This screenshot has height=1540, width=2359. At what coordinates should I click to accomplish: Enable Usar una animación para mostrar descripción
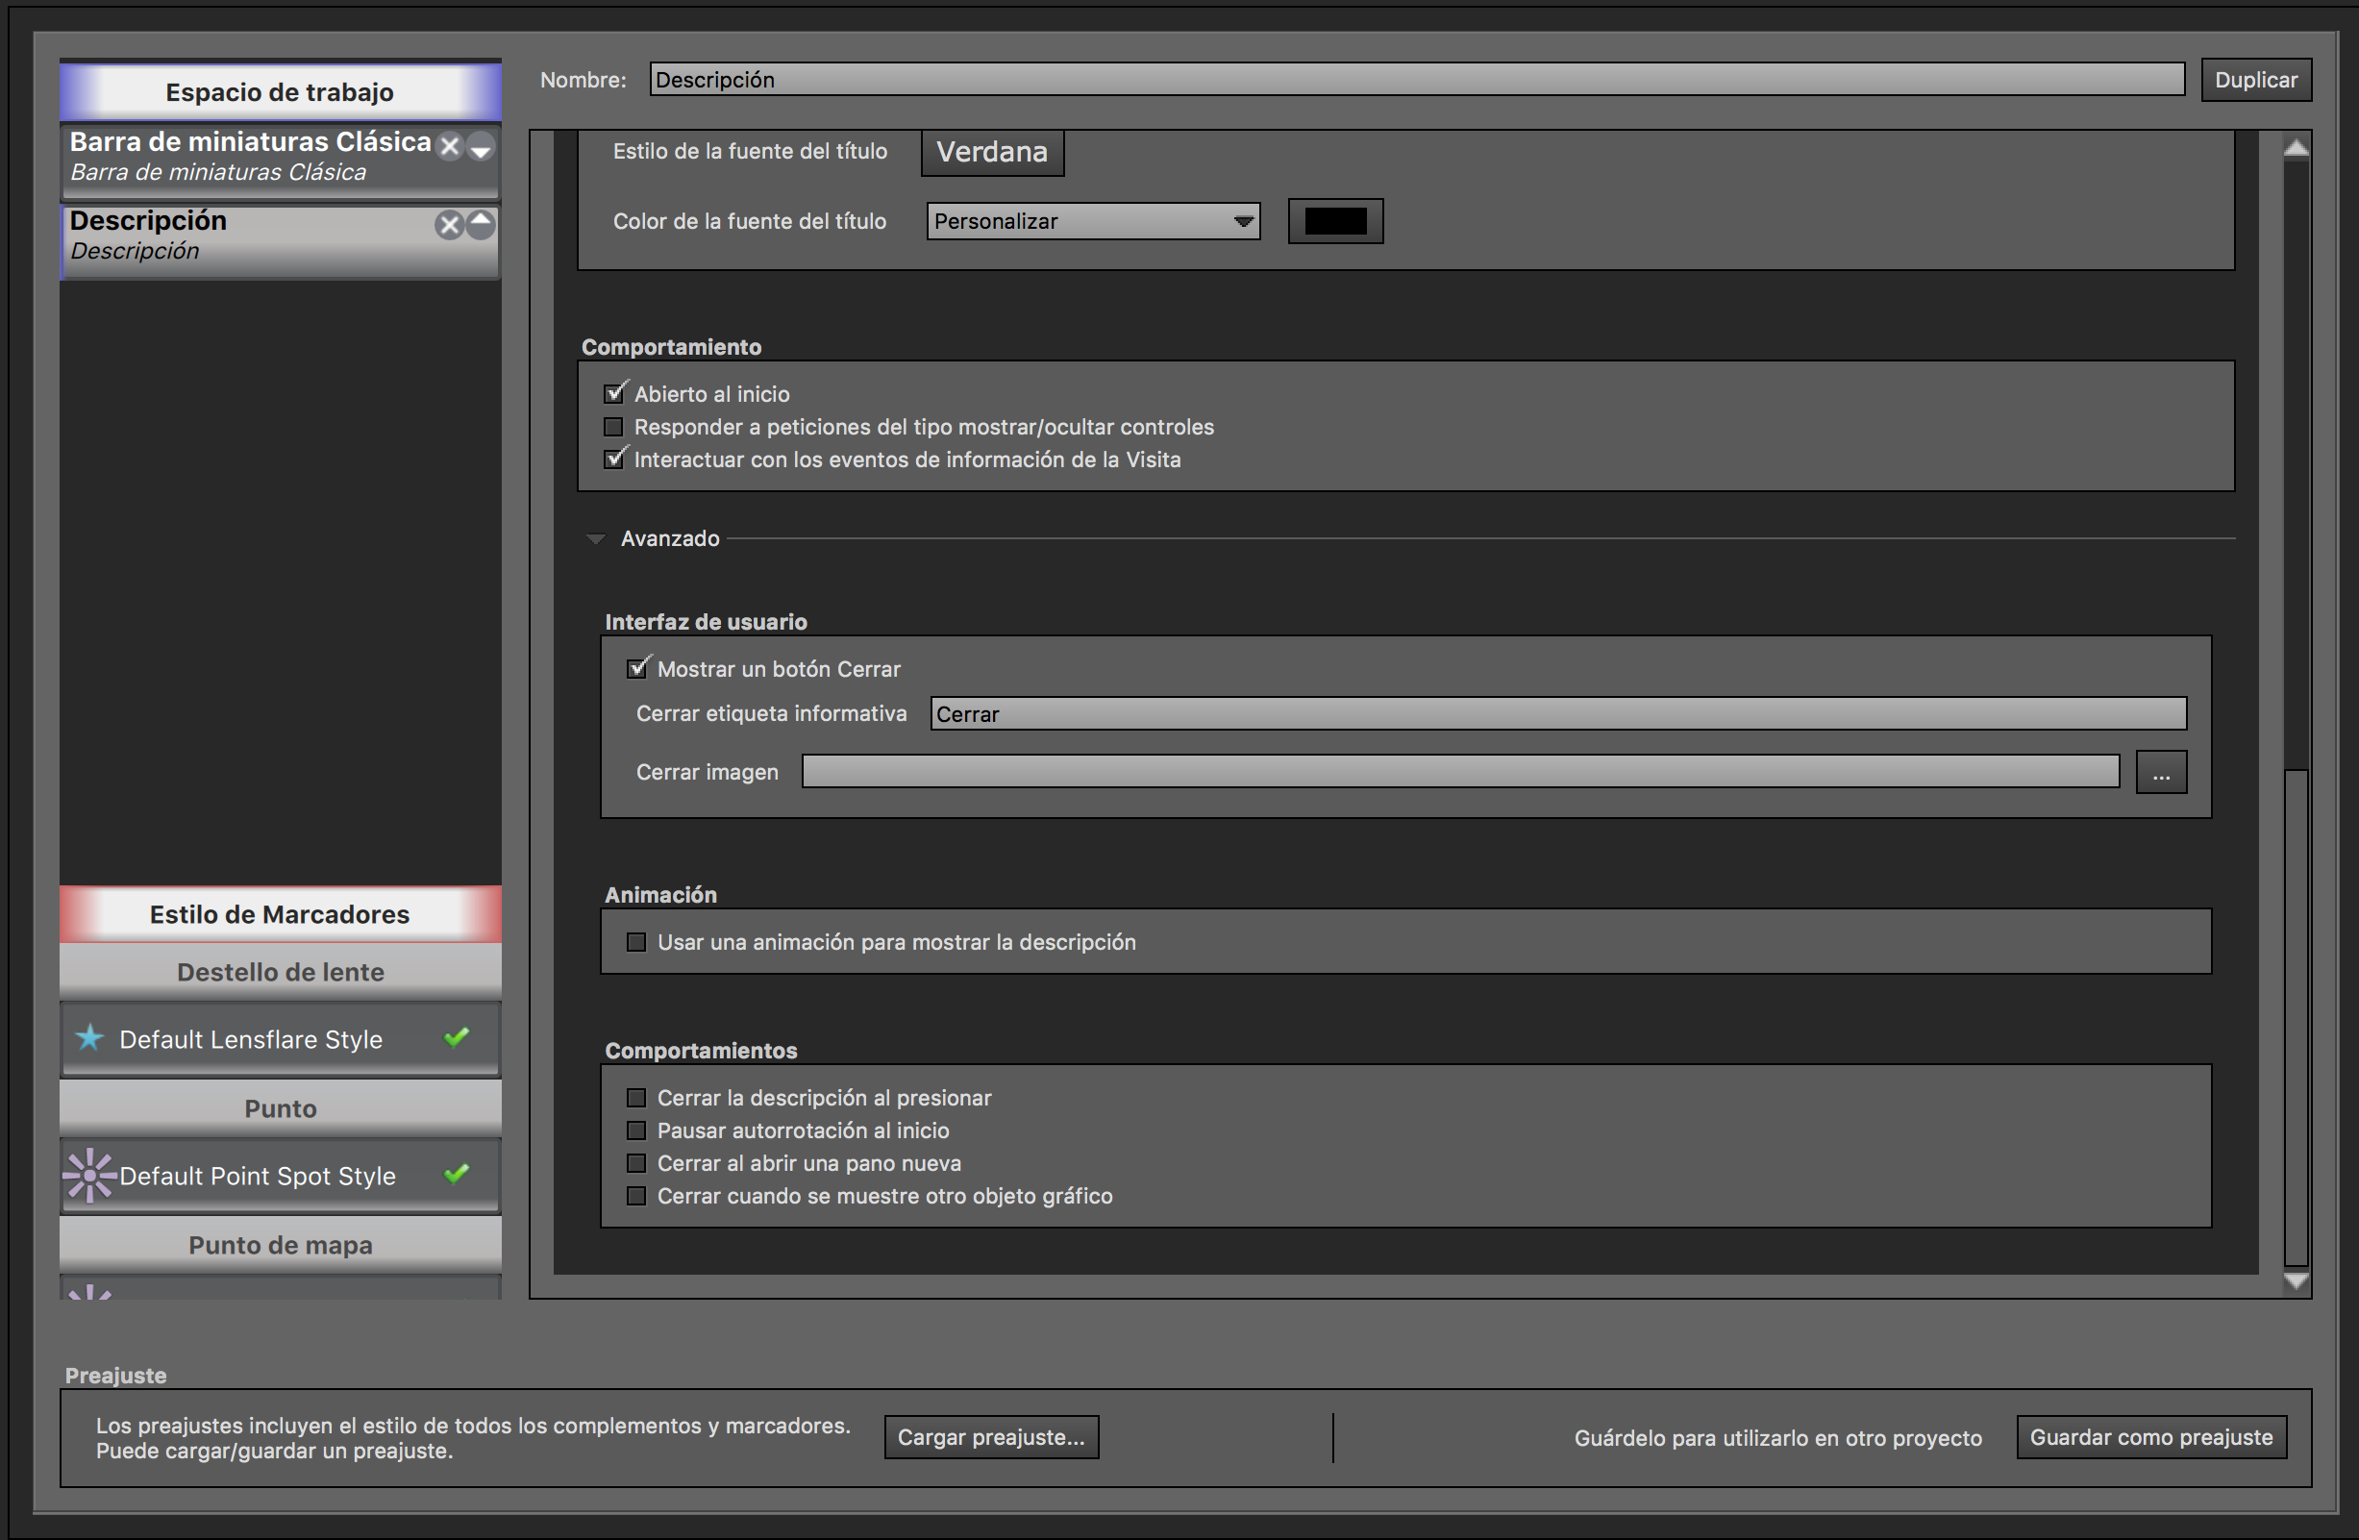pos(636,941)
